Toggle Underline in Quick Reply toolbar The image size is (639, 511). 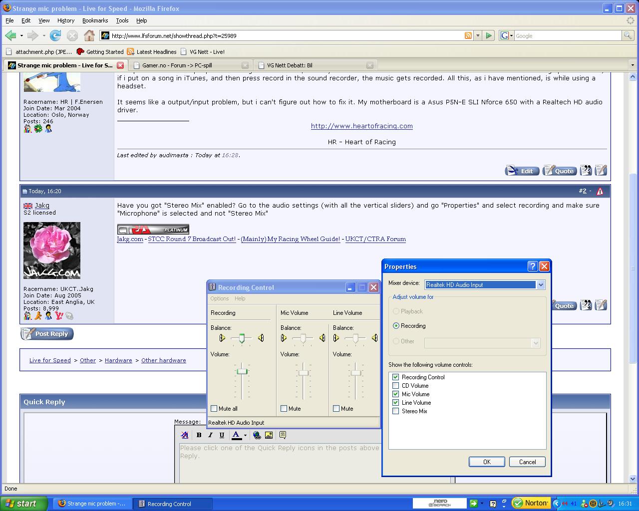[222, 435]
